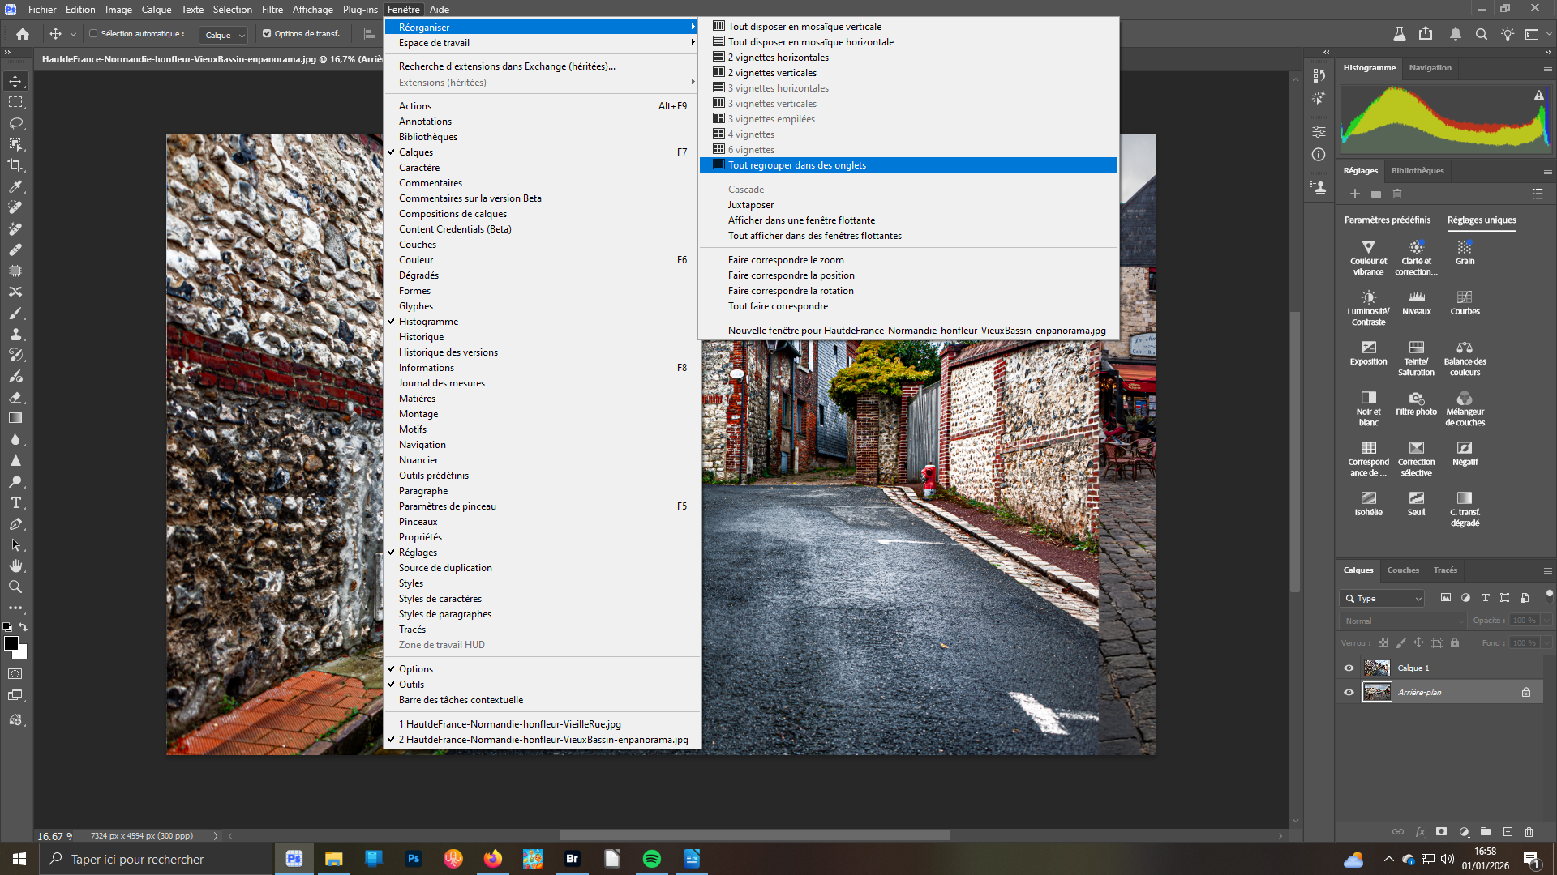This screenshot has width=1557, height=875.
Task: Open the Calque selection dropdown
Action: coord(225,35)
